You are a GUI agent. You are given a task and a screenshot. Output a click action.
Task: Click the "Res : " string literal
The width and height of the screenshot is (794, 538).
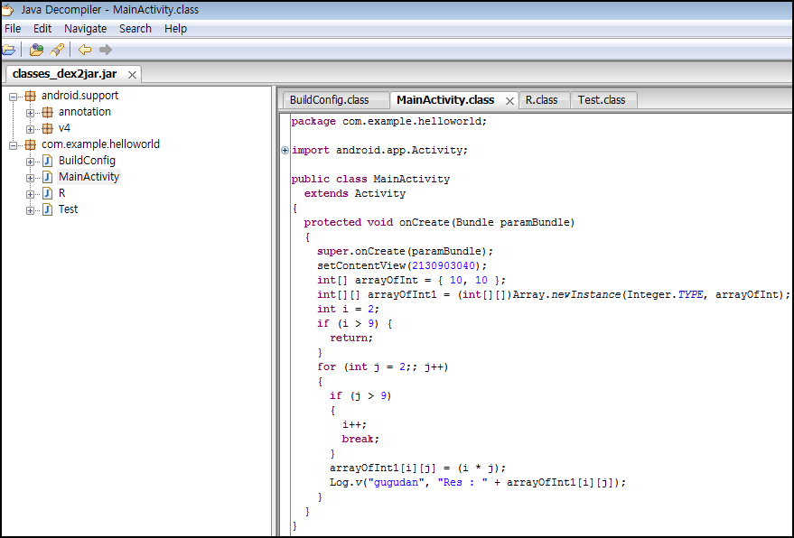462,482
